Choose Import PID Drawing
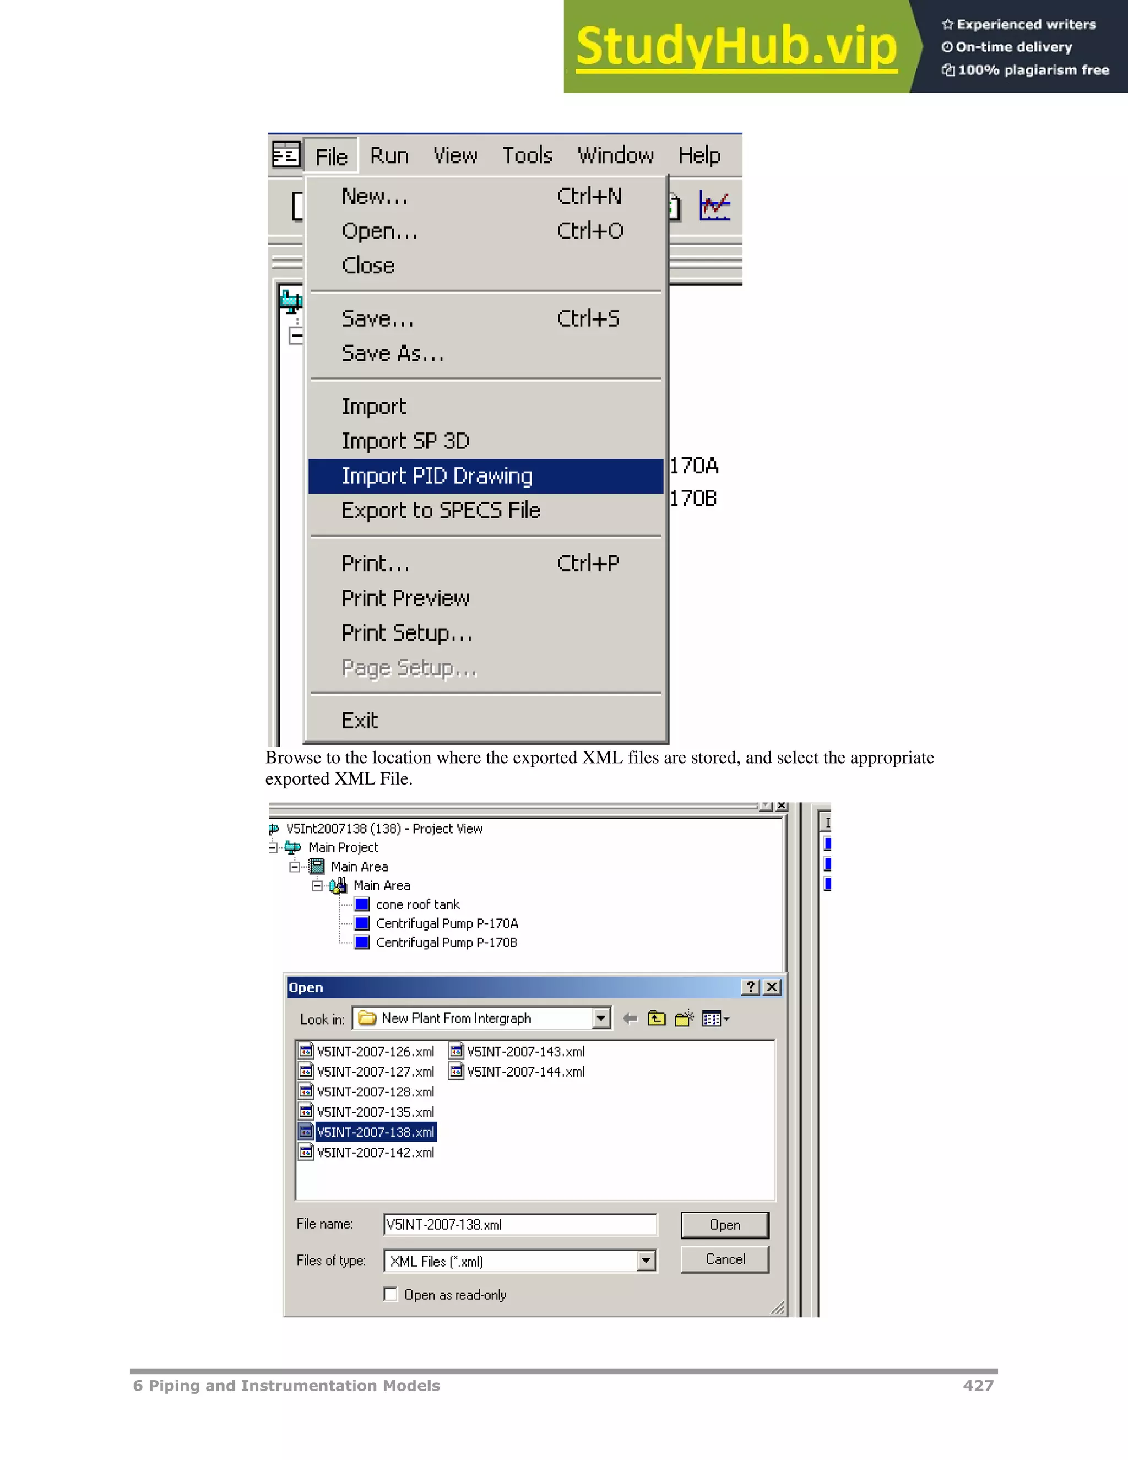Viewport: 1128px width, 1460px height. (486, 476)
